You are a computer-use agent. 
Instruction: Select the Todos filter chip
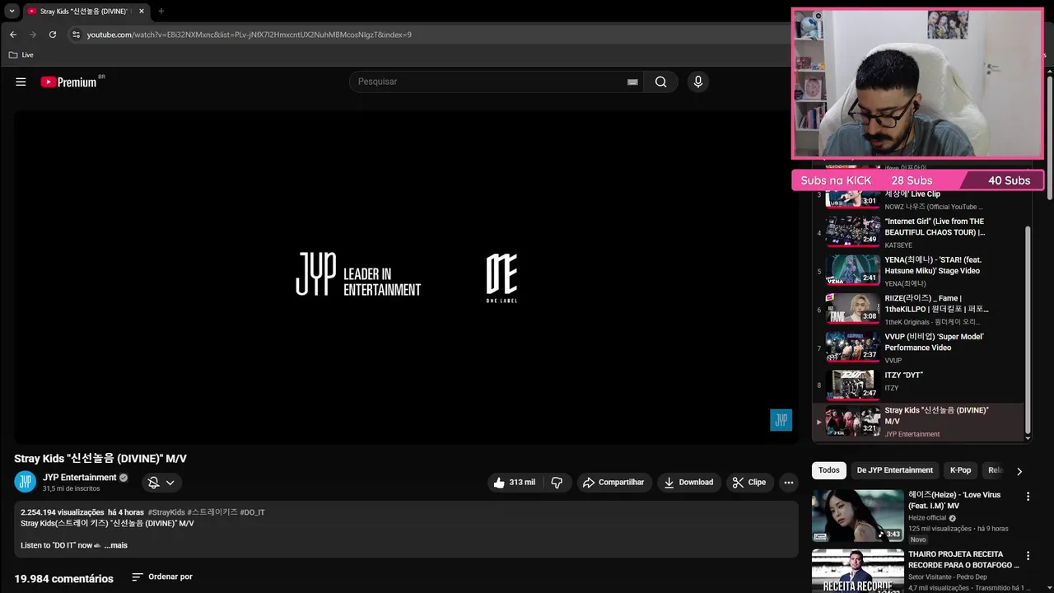point(829,470)
